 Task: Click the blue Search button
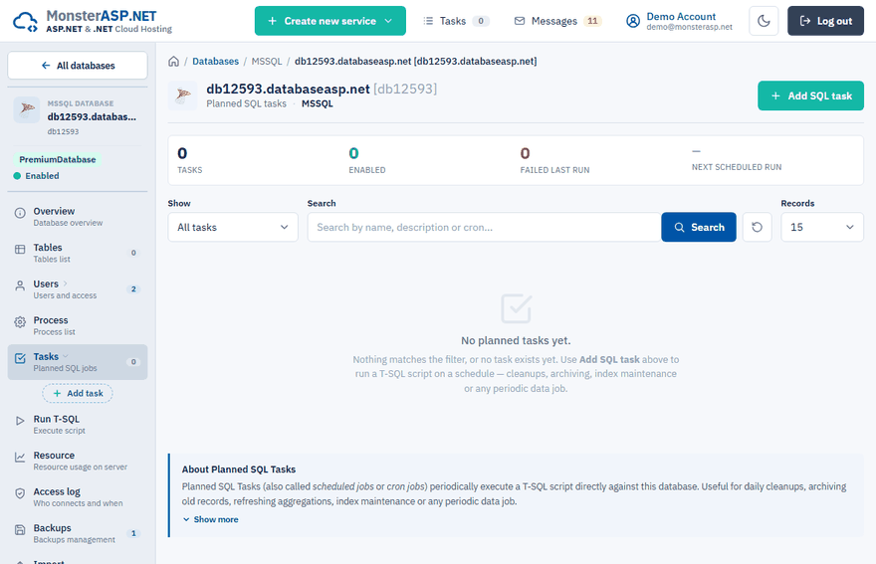[x=699, y=227]
